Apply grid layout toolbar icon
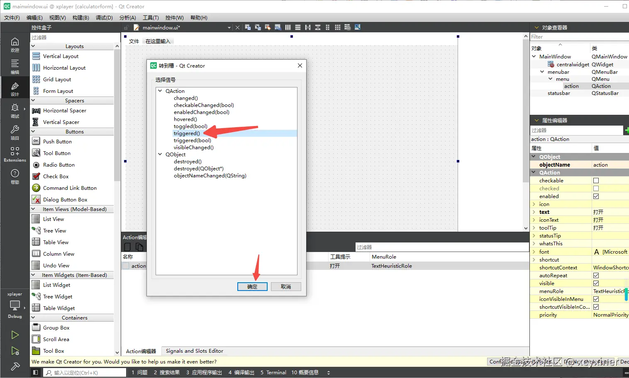629x378 pixels. coord(337,27)
